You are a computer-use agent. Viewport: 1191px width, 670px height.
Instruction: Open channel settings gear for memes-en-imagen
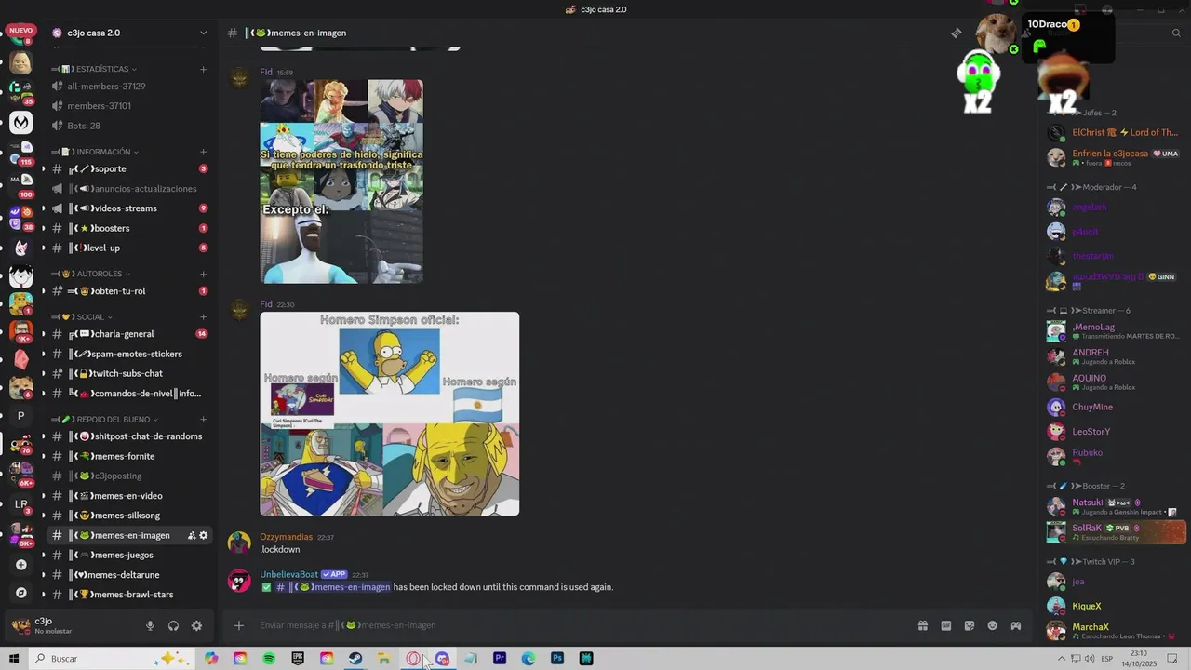tap(204, 535)
